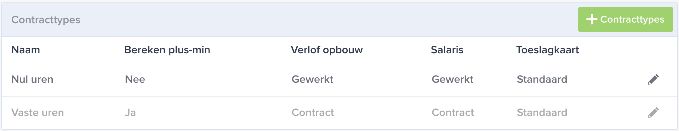Add a new contract type with green button
Screen dimensions: 679x131
[625, 19]
